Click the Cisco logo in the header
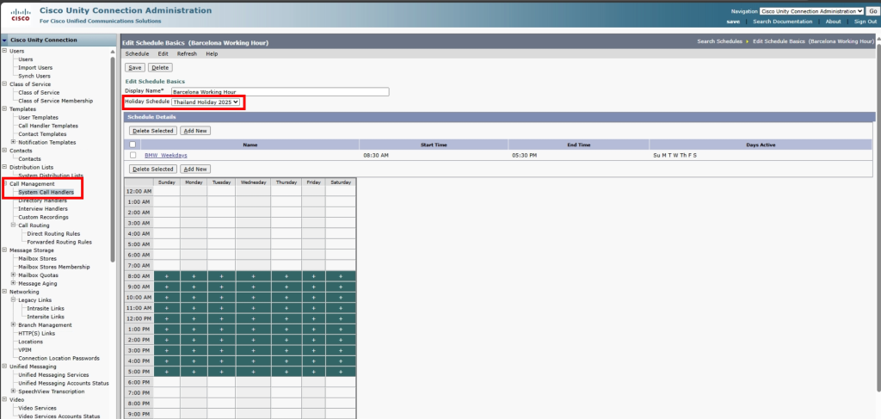881x419 pixels. pyautogui.click(x=19, y=15)
